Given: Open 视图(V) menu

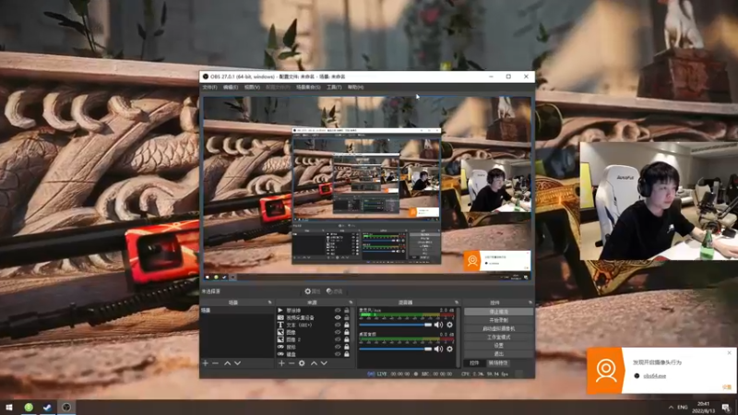Looking at the screenshot, I should pos(252,88).
